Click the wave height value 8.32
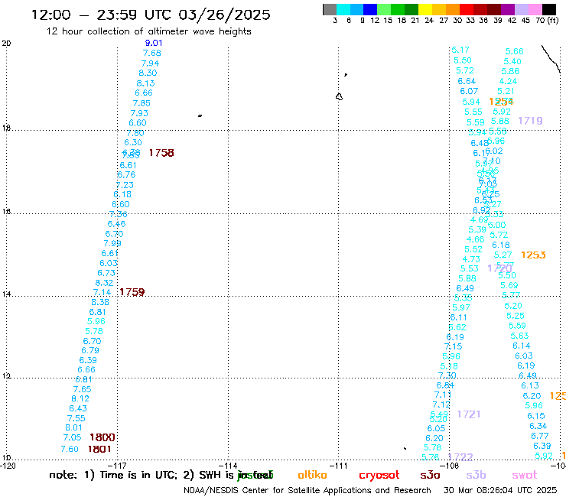Screen dimensions: 566x497 (104, 283)
